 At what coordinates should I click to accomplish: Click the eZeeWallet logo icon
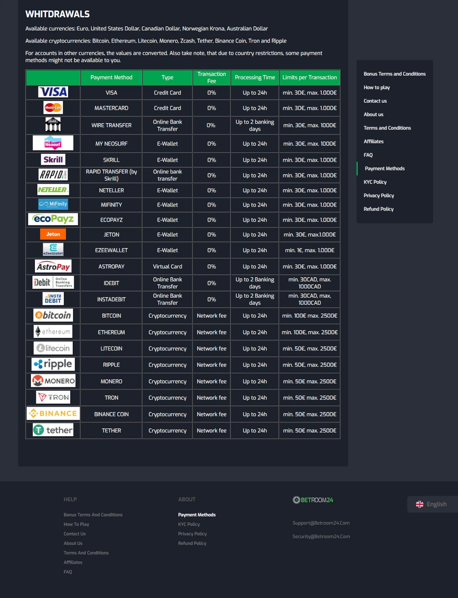[x=53, y=249]
